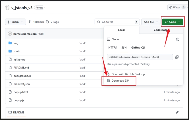Click the home@home.com author link

(x=25, y=34)
